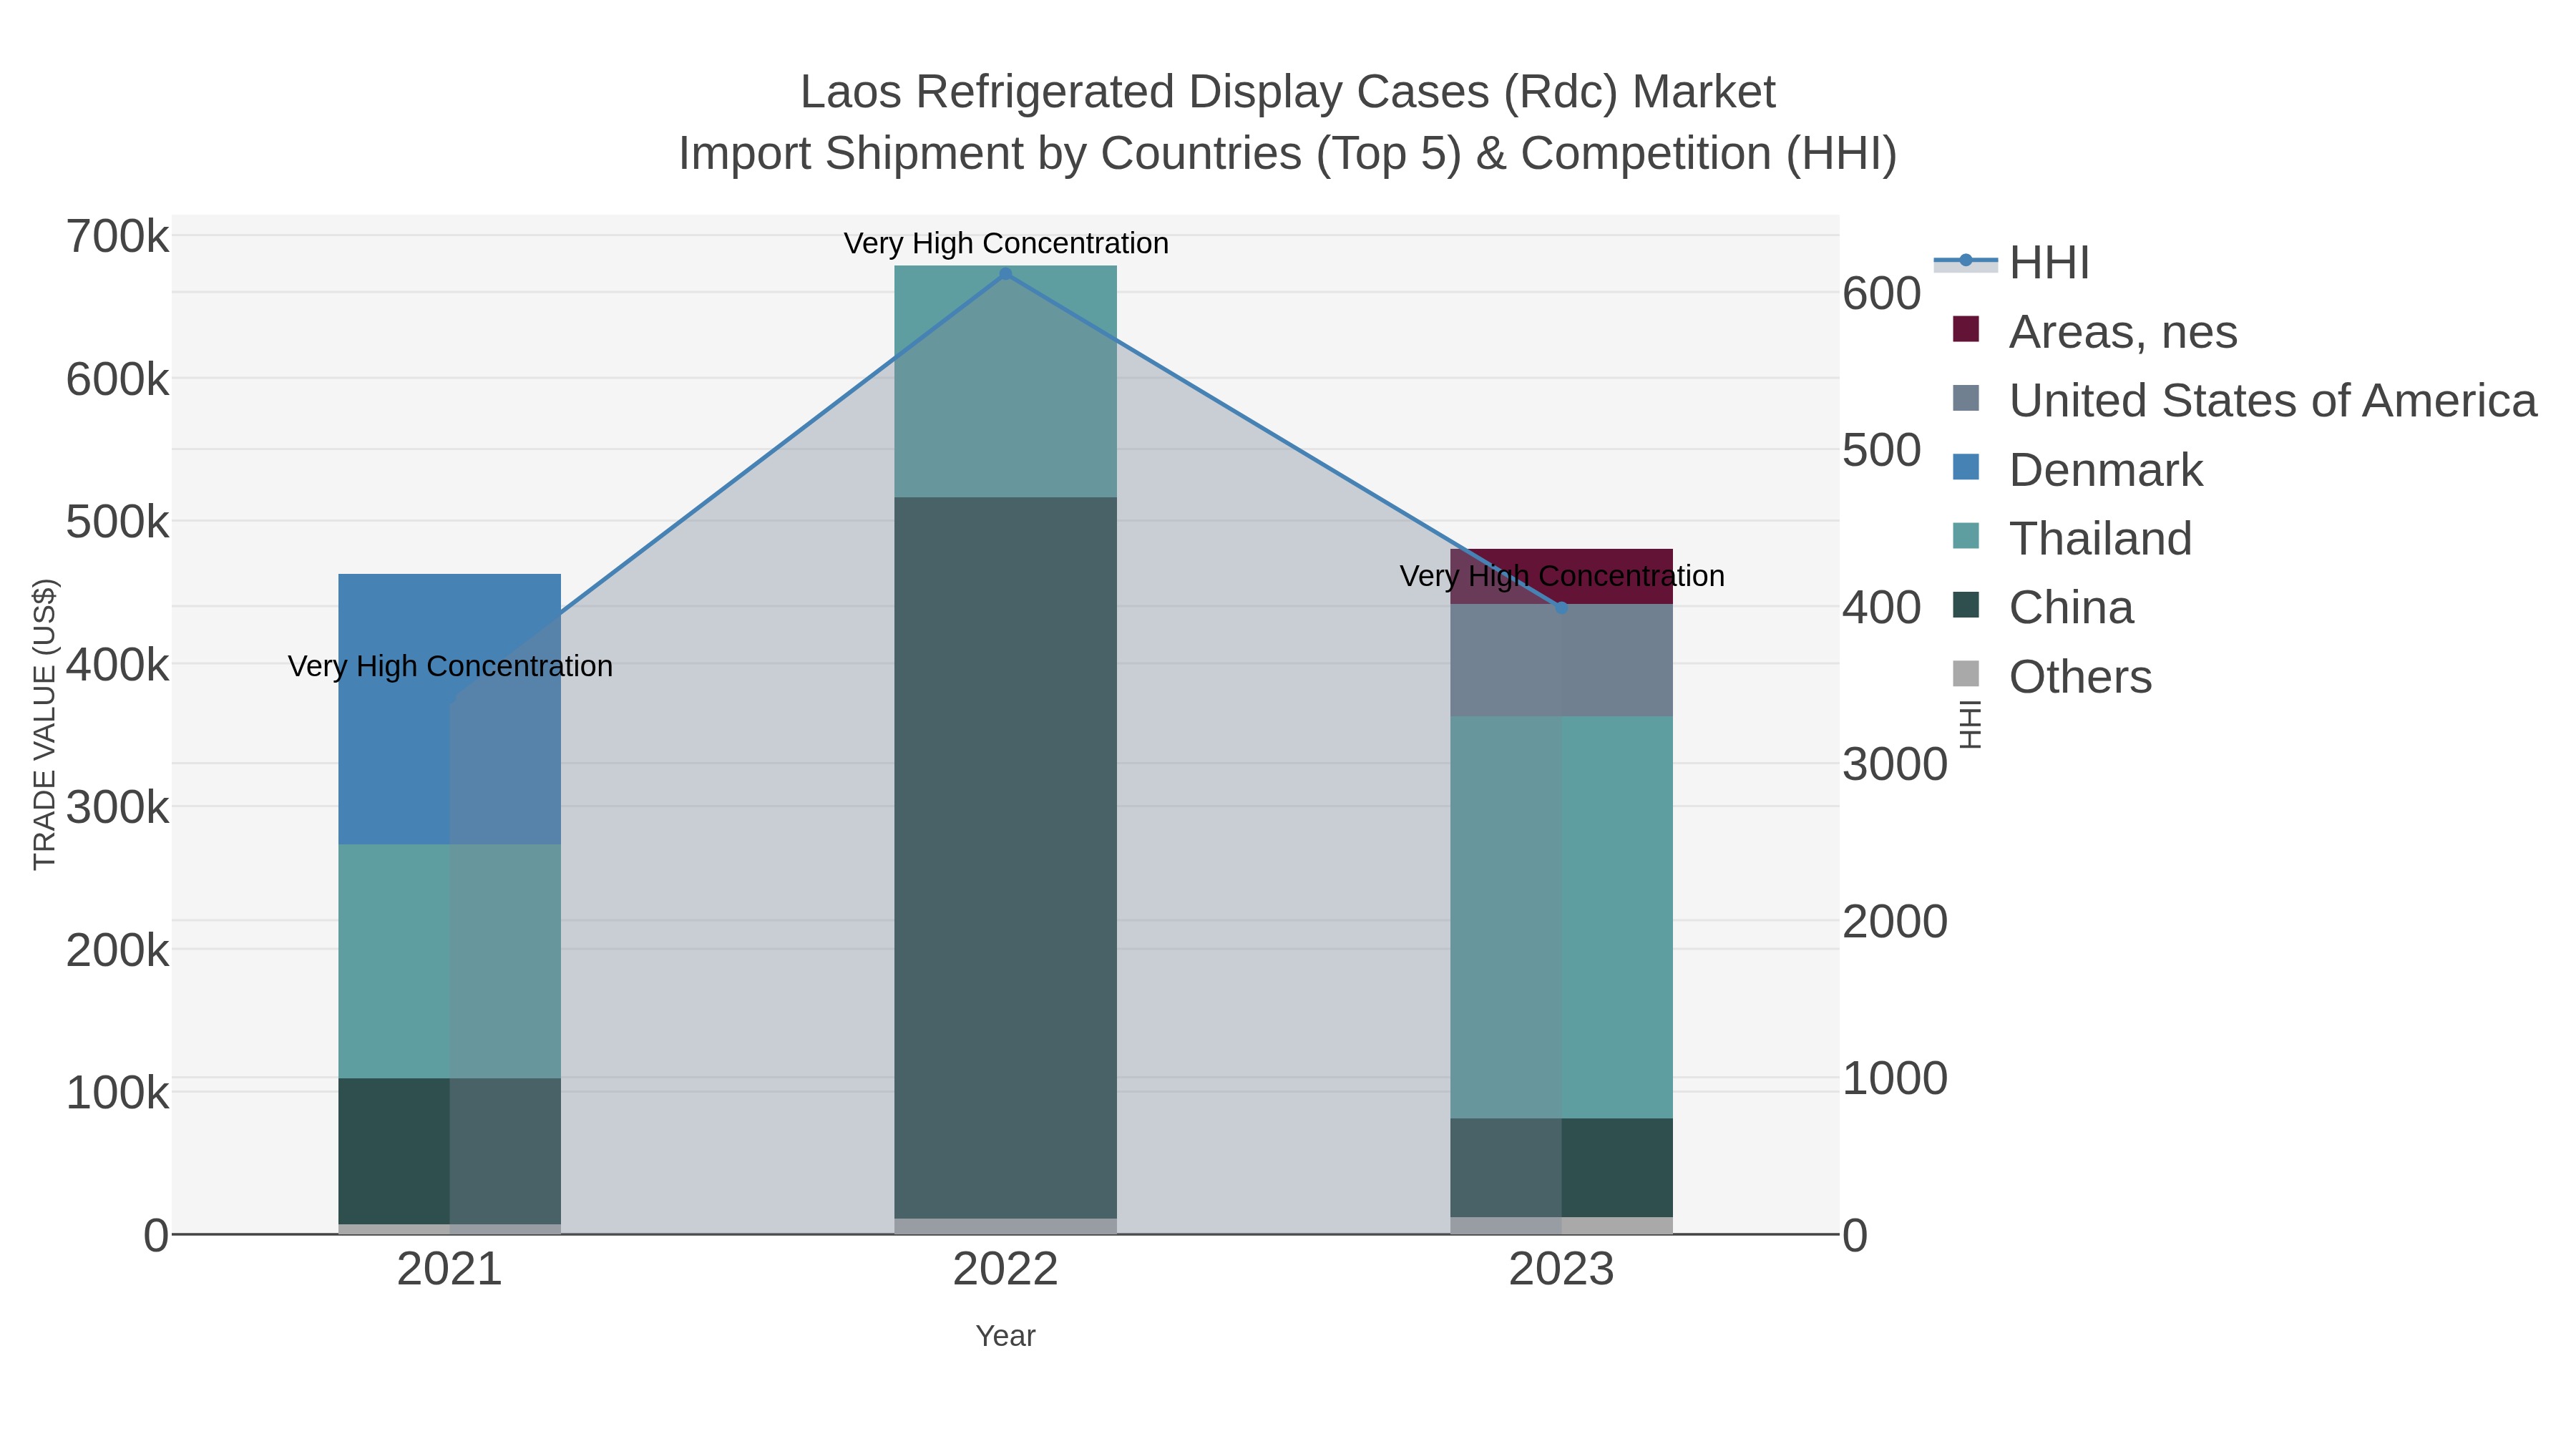
Task: Toggle United States of America legend entry
Action: [x=2244, y=400]
